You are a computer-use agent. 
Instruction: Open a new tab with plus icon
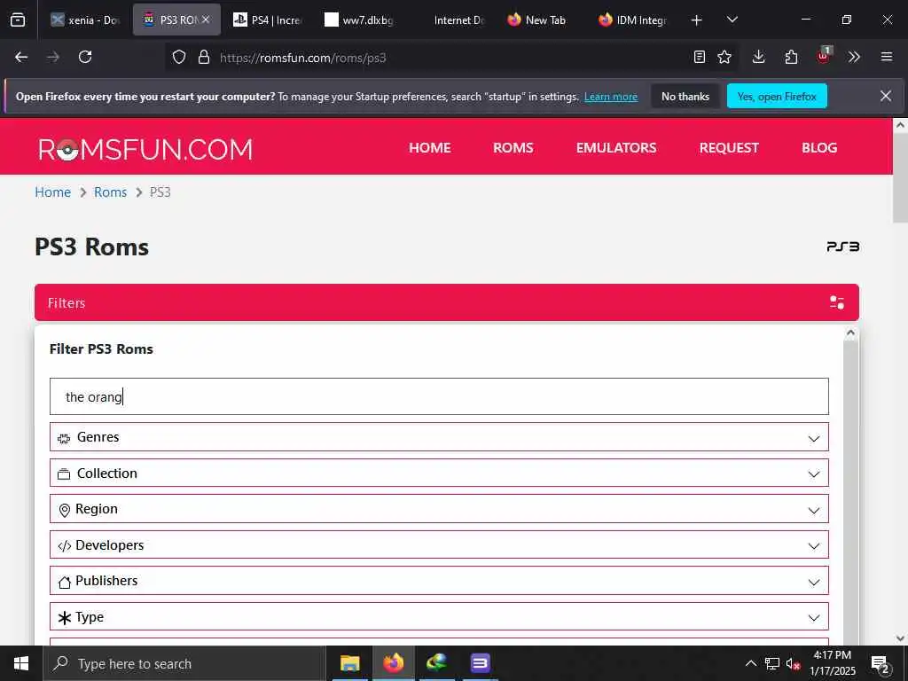[x=697, y=20]
